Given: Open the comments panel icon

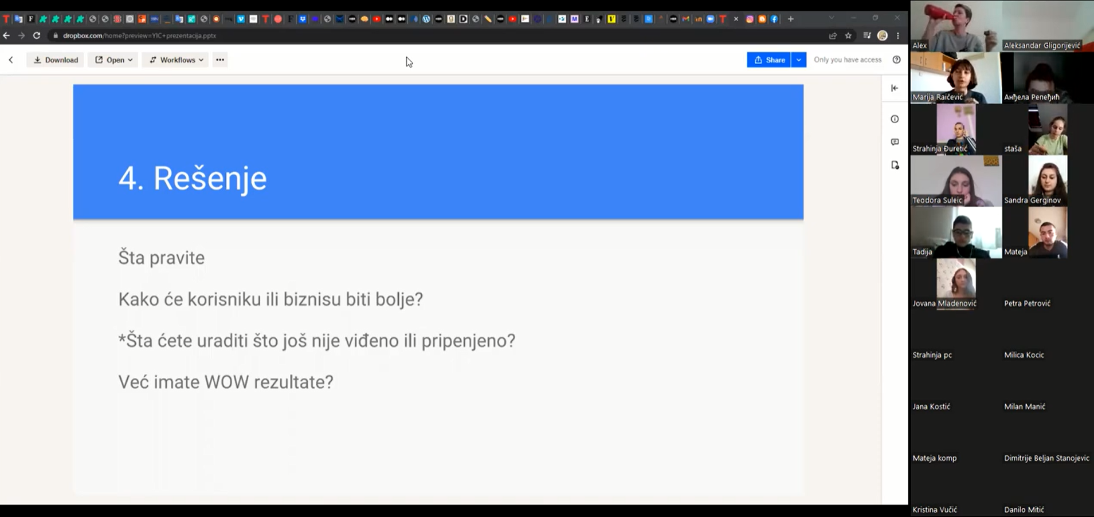Looking at the screenshot, I should (x=895, y=142).
